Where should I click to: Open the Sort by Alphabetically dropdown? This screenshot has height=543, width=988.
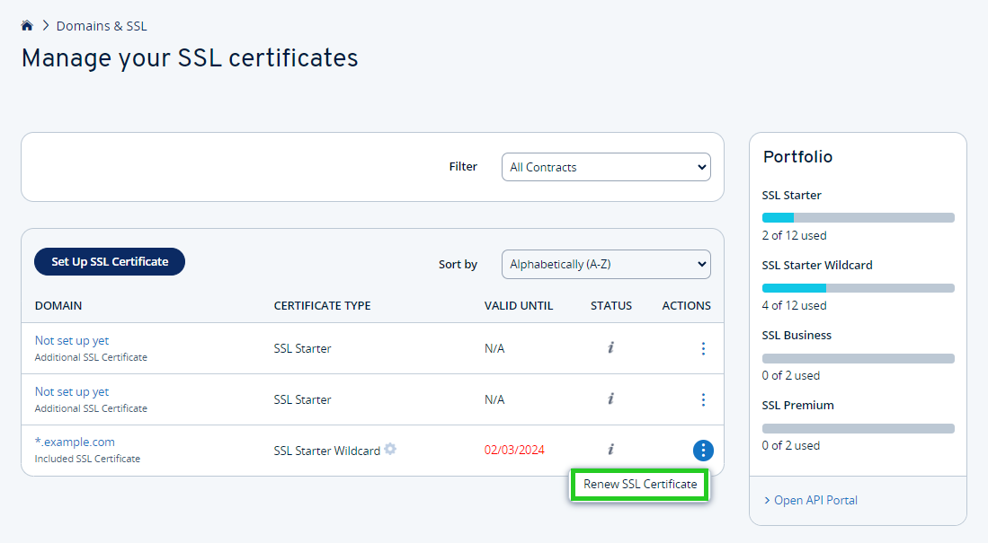coord(606,264)
